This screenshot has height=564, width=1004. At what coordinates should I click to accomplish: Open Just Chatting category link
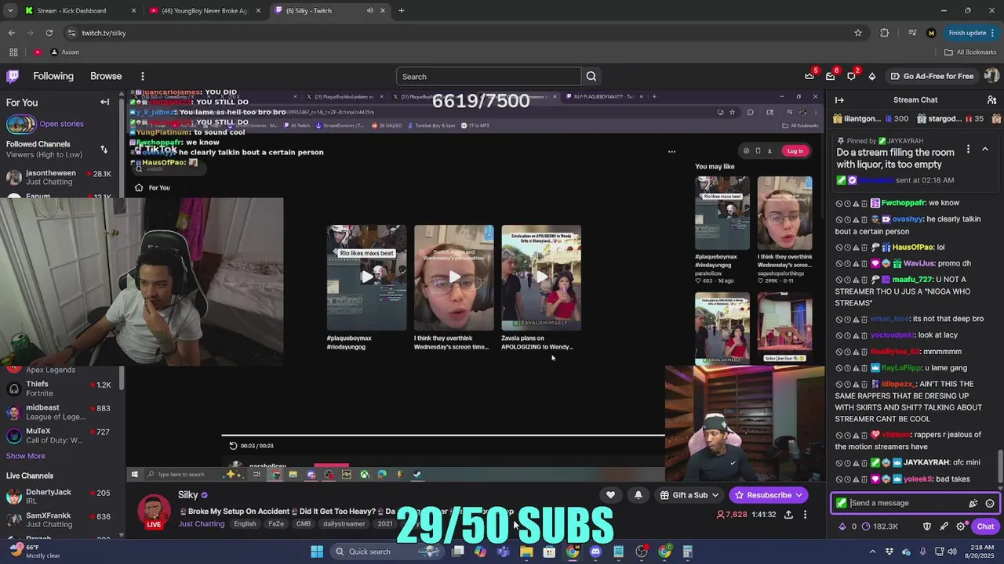coord(201,523)
